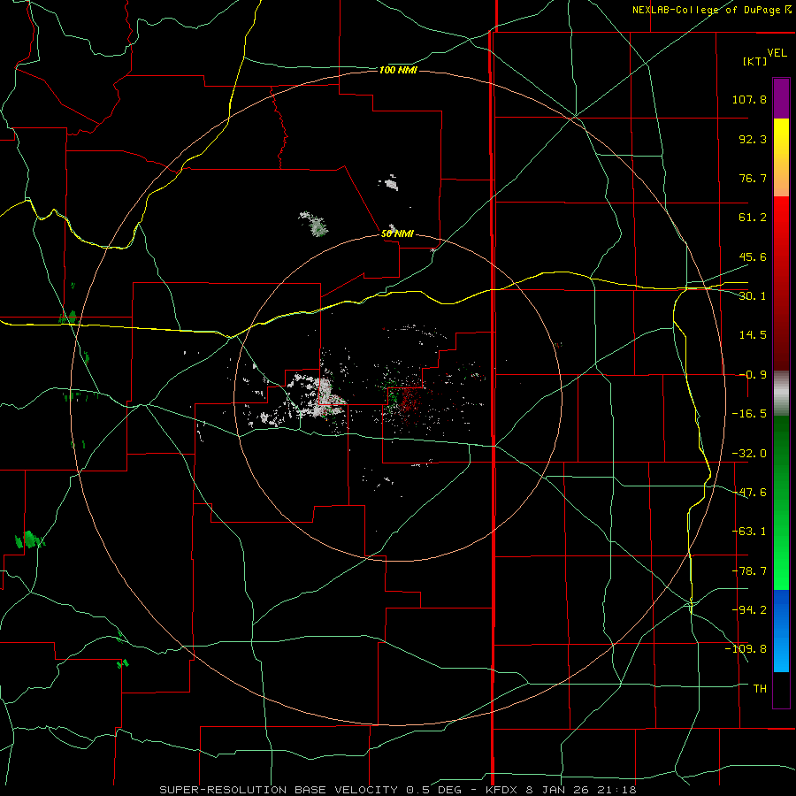Click the -16.5 scale label
The width and height of the screenshot is (796, 796).
(x=749, y=414)
